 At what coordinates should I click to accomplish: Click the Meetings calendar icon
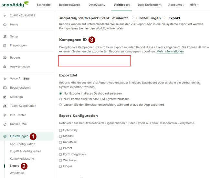5,97
